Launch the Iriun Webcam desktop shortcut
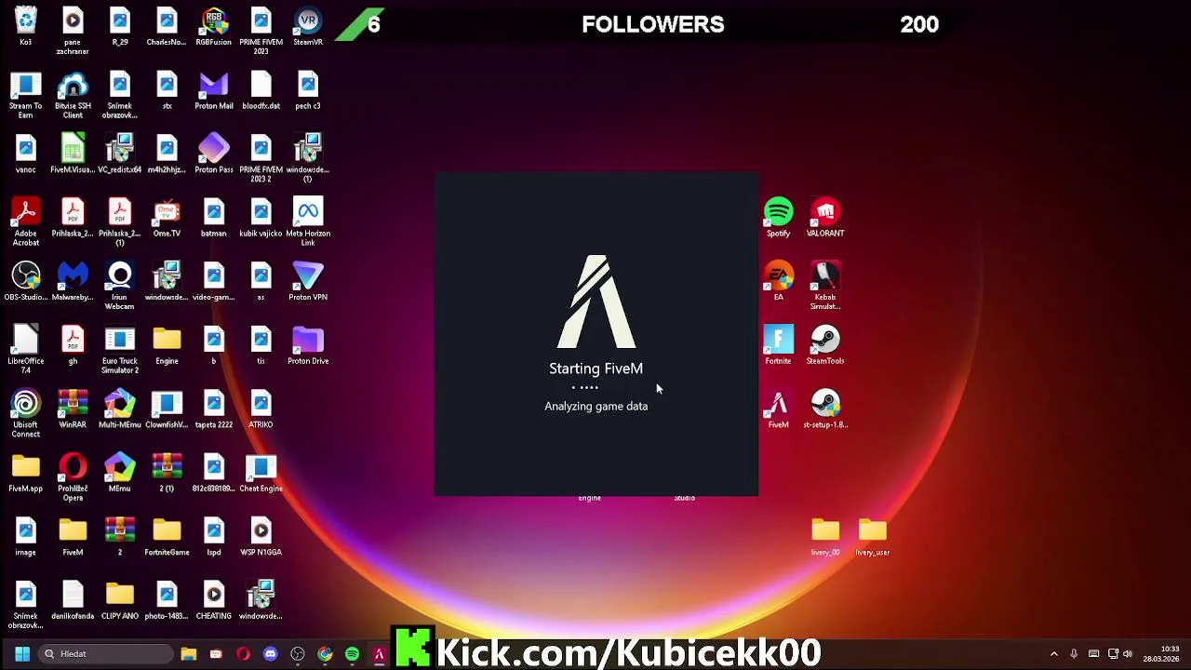The width and height of the screenshot is (1191, 670). [x=120, y=287]
